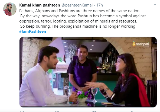Open the @pashteenKamal handle link
The width and height of the screenshot is (160, 112).
pyautogui.click(x=77, y=5)
